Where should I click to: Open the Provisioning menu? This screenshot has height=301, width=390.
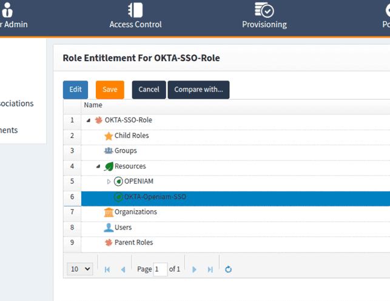point(264,16)
